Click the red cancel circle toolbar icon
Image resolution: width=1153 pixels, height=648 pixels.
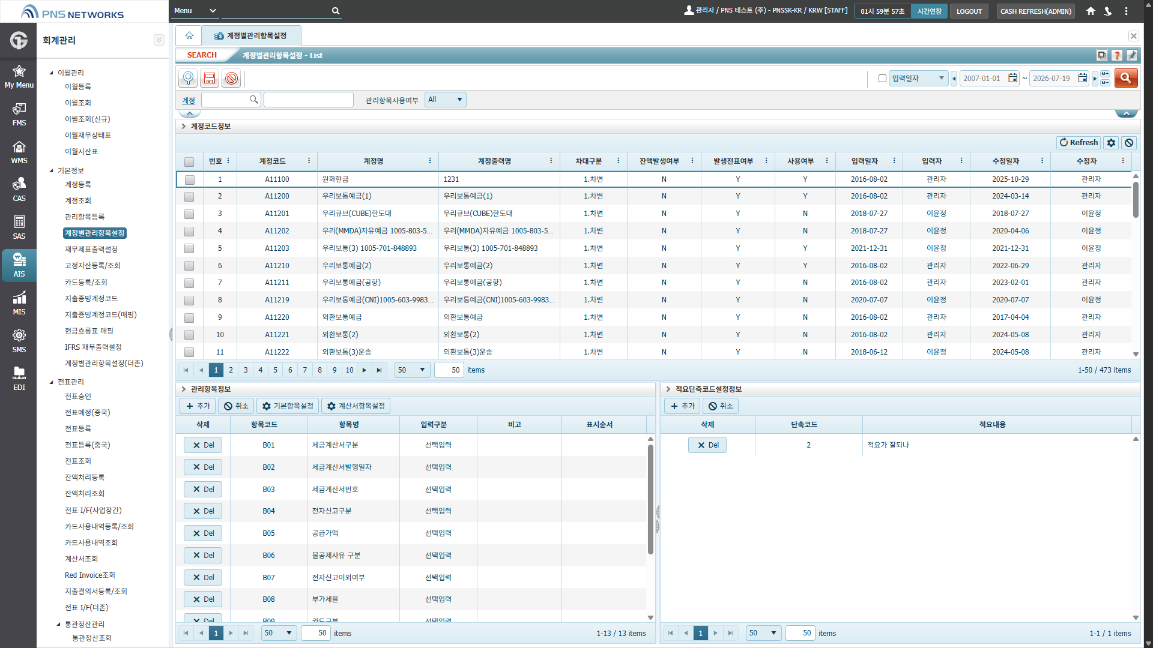231,78
